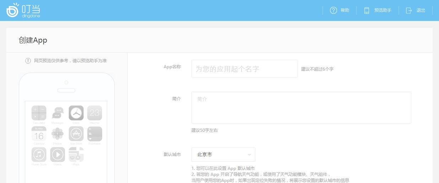Click into the 简介 description textarea
The image size is (439, 183).
coord(301,108)
